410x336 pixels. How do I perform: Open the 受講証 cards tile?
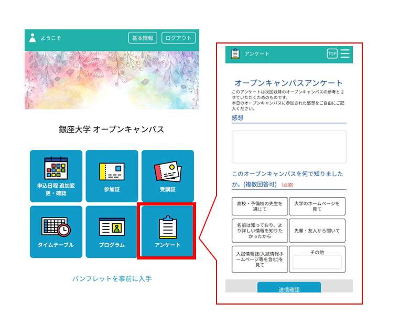[168, 176]
